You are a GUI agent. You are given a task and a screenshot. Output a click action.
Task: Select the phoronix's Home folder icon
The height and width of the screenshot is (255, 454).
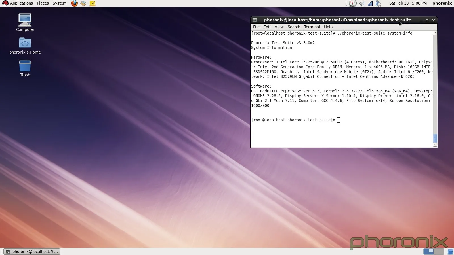[x=25, y=43]
